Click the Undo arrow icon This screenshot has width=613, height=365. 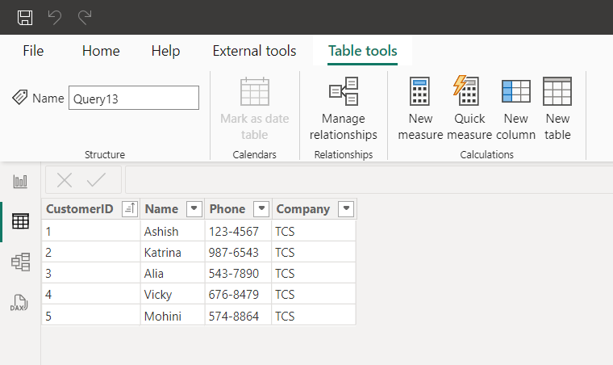55,17
